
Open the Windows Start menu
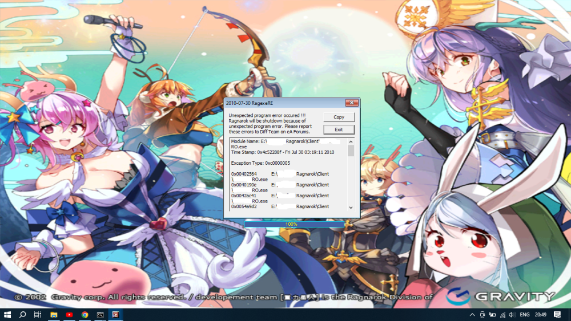(x=8, y=314)
